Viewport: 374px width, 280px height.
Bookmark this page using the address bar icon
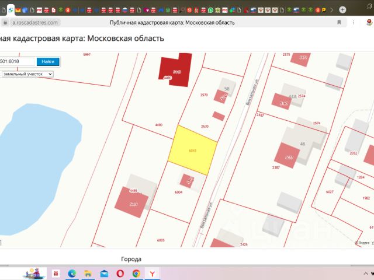(339, 22)
